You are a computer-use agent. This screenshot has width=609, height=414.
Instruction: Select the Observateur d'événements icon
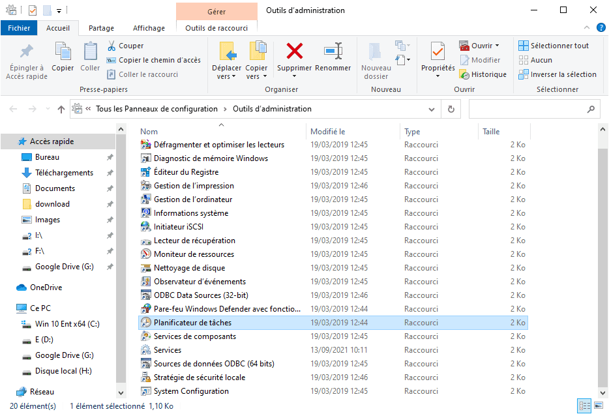coord(145,282)
